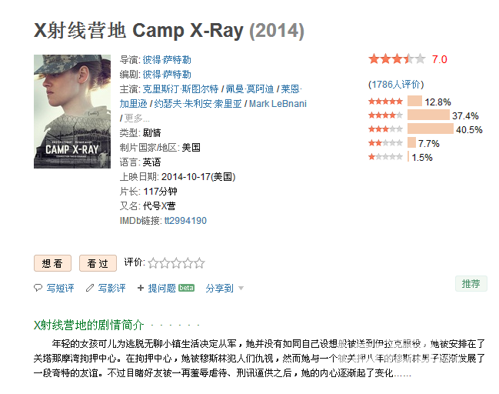499x394 pixels.
Task: Rate the movie three stars
Action: (176, 263)
